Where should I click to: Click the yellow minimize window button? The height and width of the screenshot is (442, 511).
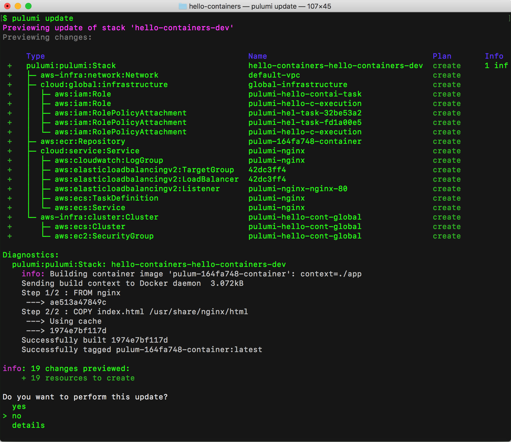coord(18,6)
